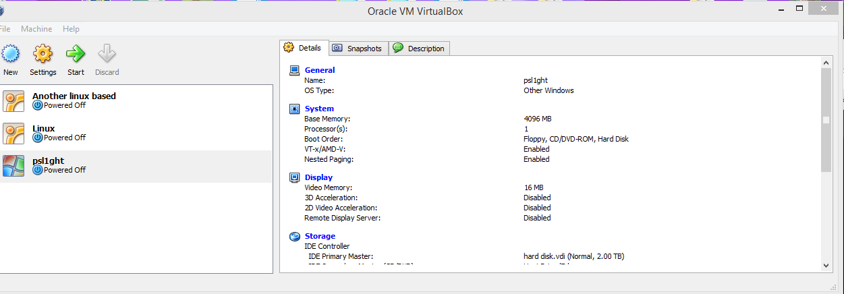Click power state icon under Another linux based

coord(38,105)
